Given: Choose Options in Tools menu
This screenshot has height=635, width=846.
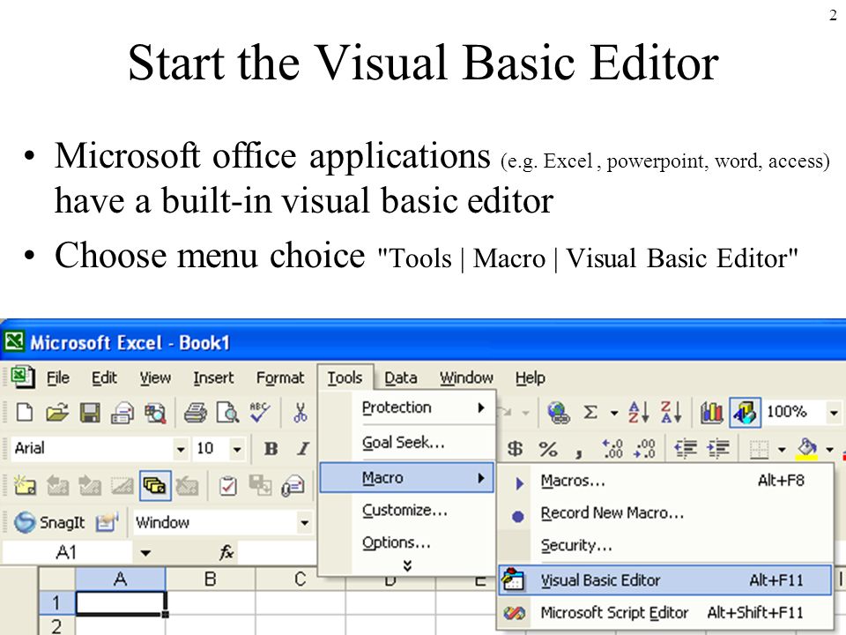Looking at the screenshot, I should click(x=407, y=542).
